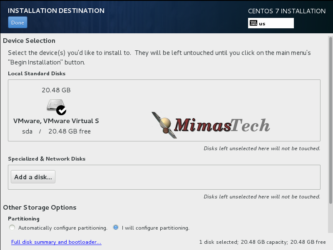Click the 'Device Selection' heading

coord(29,41)
